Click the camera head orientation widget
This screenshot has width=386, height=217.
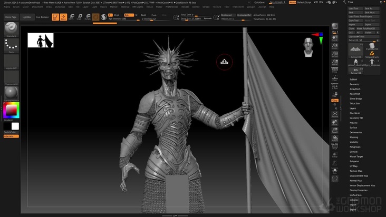308,47
